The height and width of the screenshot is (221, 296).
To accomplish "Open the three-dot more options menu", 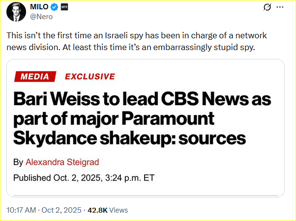I will [281, 8].
